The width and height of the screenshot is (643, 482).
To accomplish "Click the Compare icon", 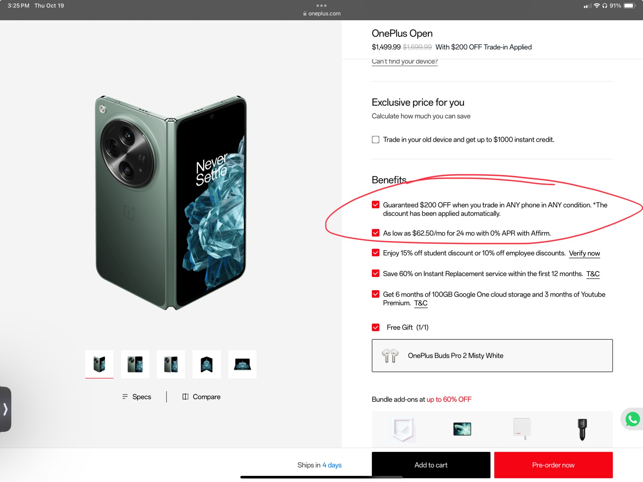I will tap(186, 397).
